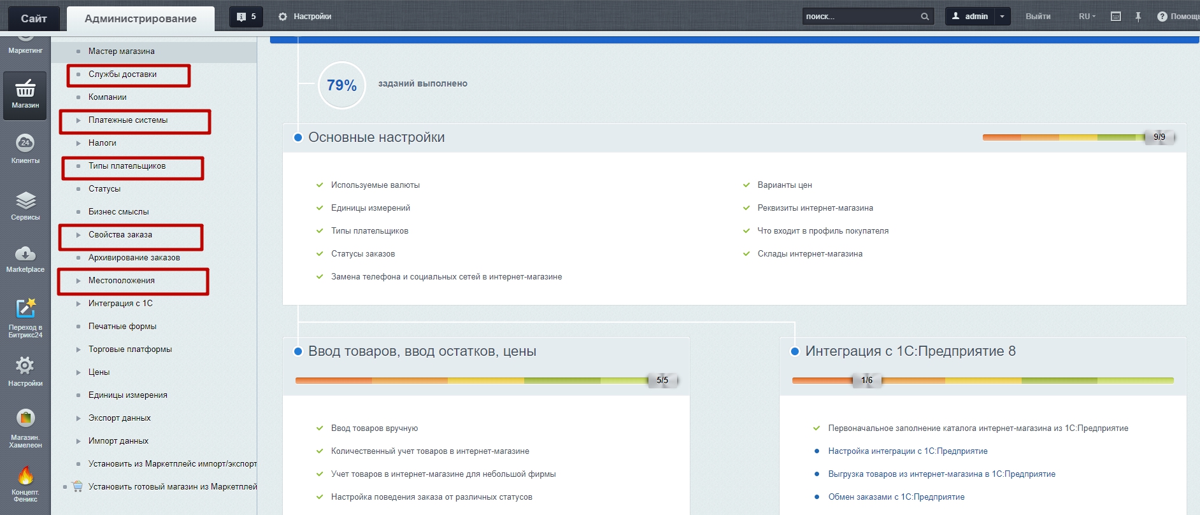
Task: Click Интеграция с 1С progress bar 1/6
Action: click(983, 381)
